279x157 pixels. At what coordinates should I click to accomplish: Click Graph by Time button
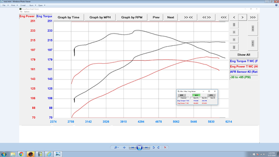pos(68,17)
